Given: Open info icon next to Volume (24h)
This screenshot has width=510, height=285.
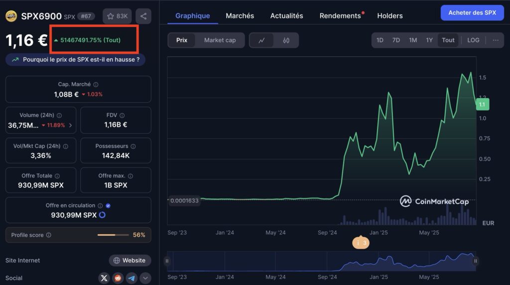Looking at the screenshot, I should click(59, 115).
